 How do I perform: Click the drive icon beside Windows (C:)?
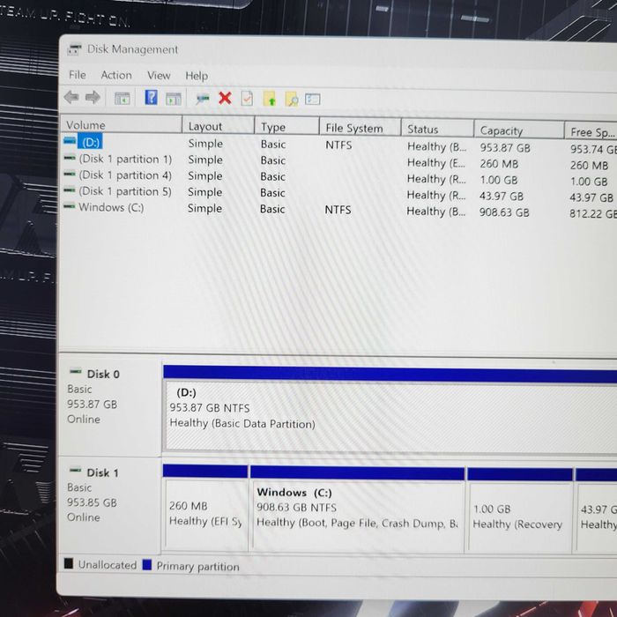click(x=70, y=205)
